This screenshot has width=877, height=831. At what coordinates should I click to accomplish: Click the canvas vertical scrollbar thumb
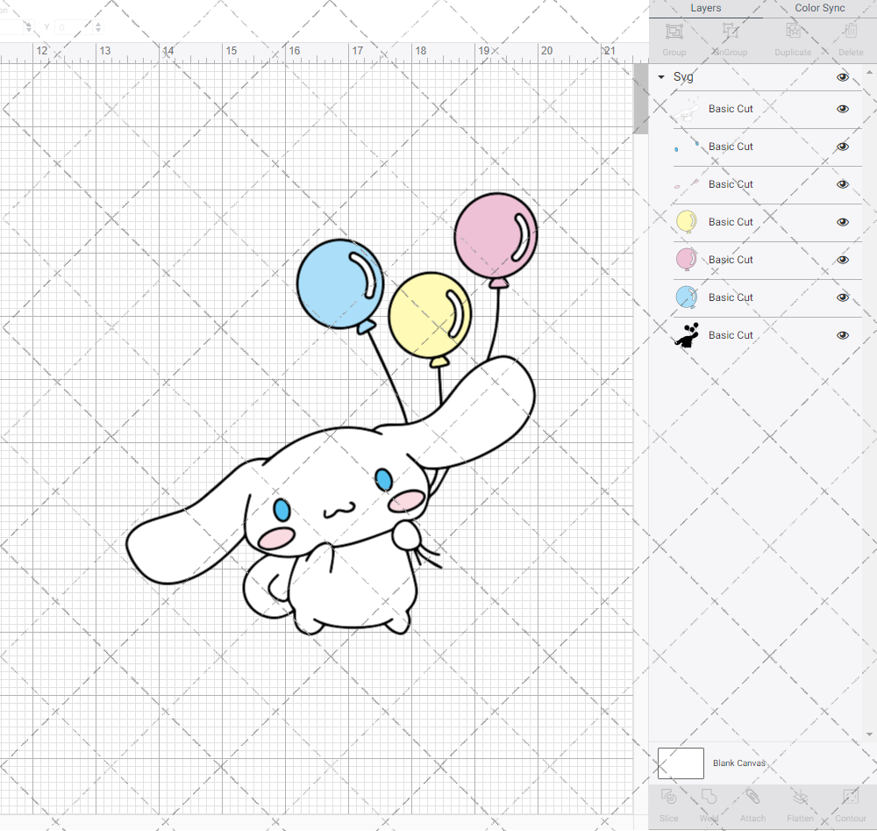tap(640, 98)
